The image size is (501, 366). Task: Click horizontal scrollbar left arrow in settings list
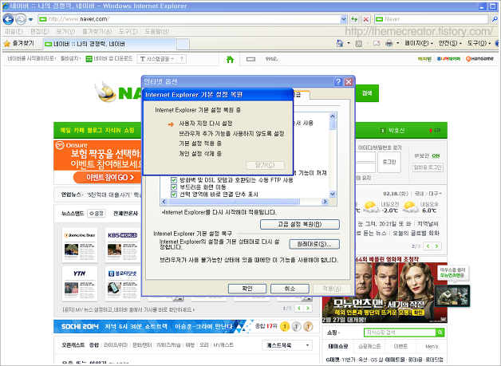pos(164,202)
